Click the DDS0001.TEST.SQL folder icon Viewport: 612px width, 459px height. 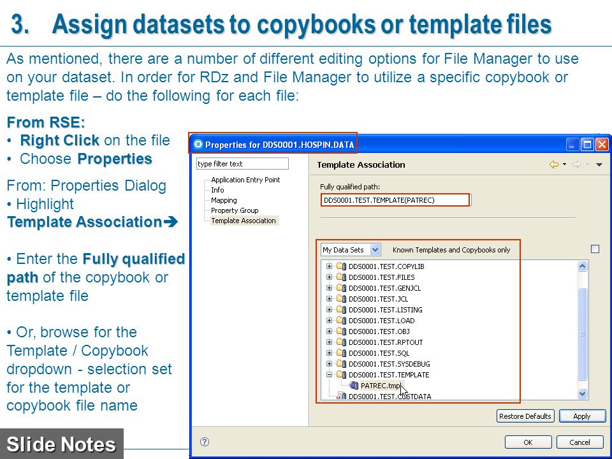click(342, 353)
